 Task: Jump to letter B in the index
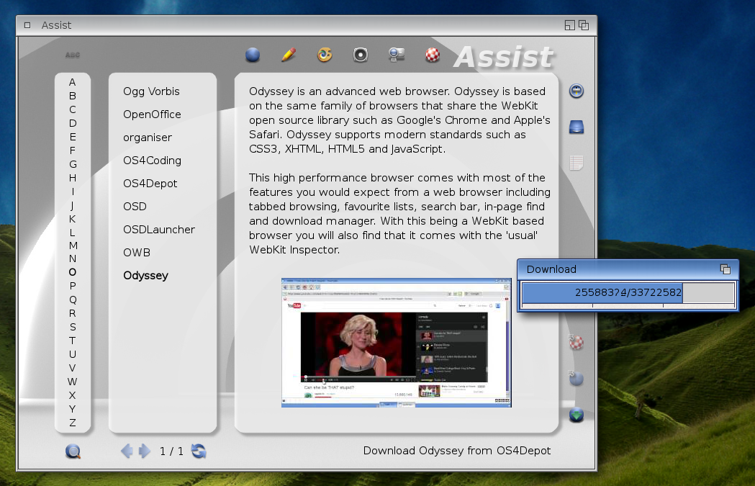tap(72, 96)
